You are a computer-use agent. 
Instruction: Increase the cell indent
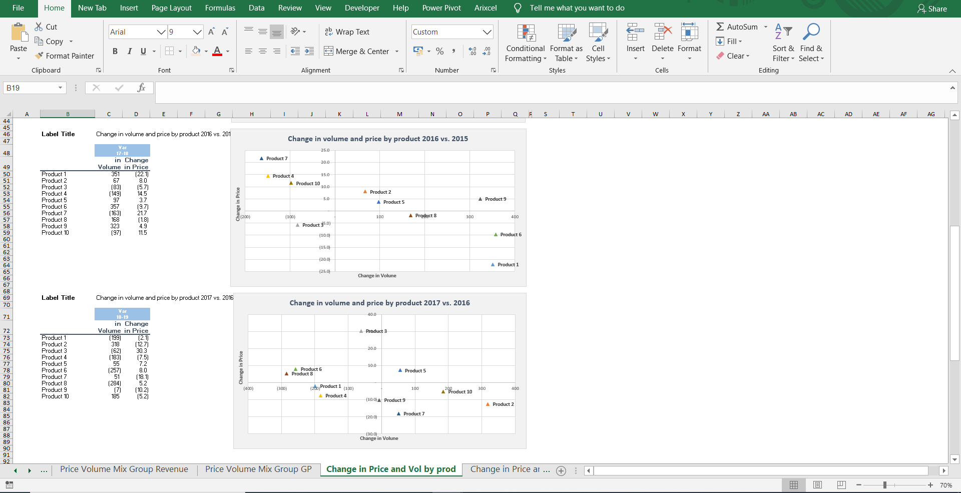tap(309, 51)
